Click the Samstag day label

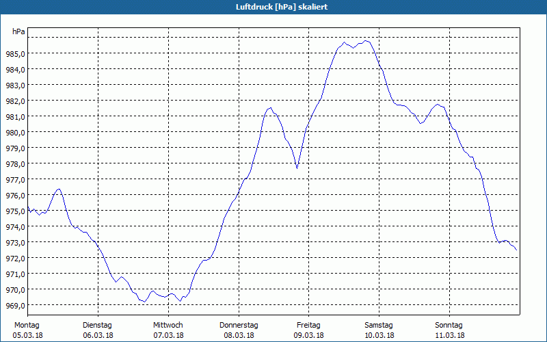(379, 325)
